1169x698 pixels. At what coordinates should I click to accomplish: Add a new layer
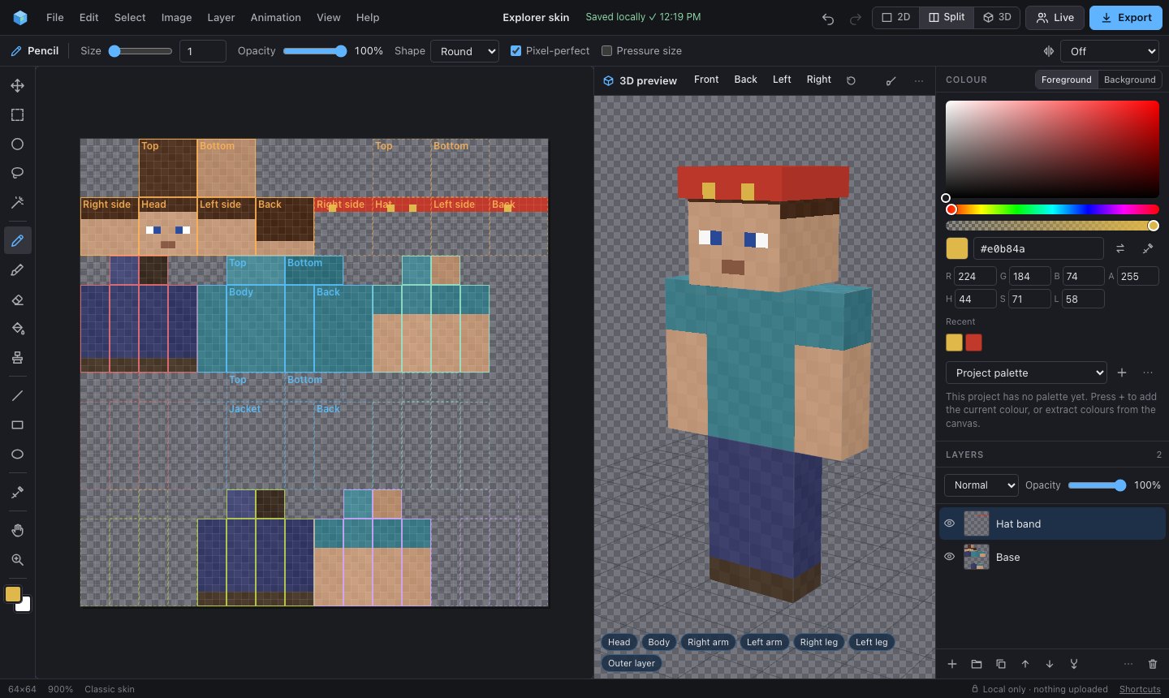(952, 664)
